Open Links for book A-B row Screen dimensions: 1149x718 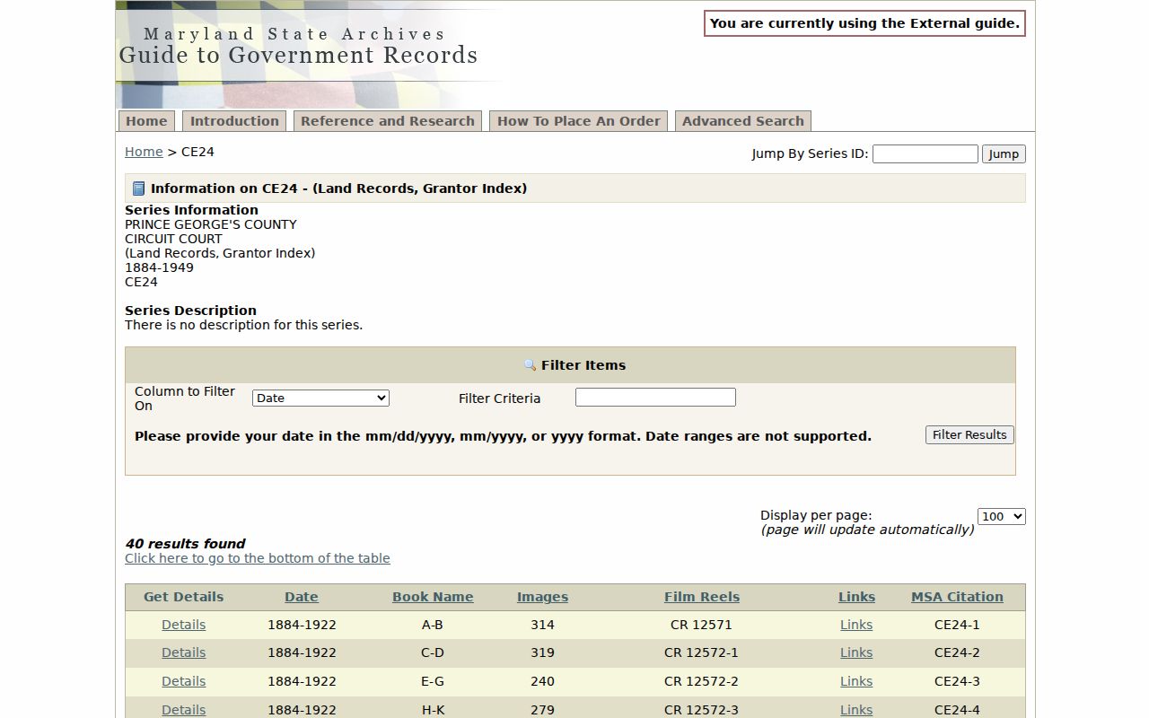[x=856, y=625]
